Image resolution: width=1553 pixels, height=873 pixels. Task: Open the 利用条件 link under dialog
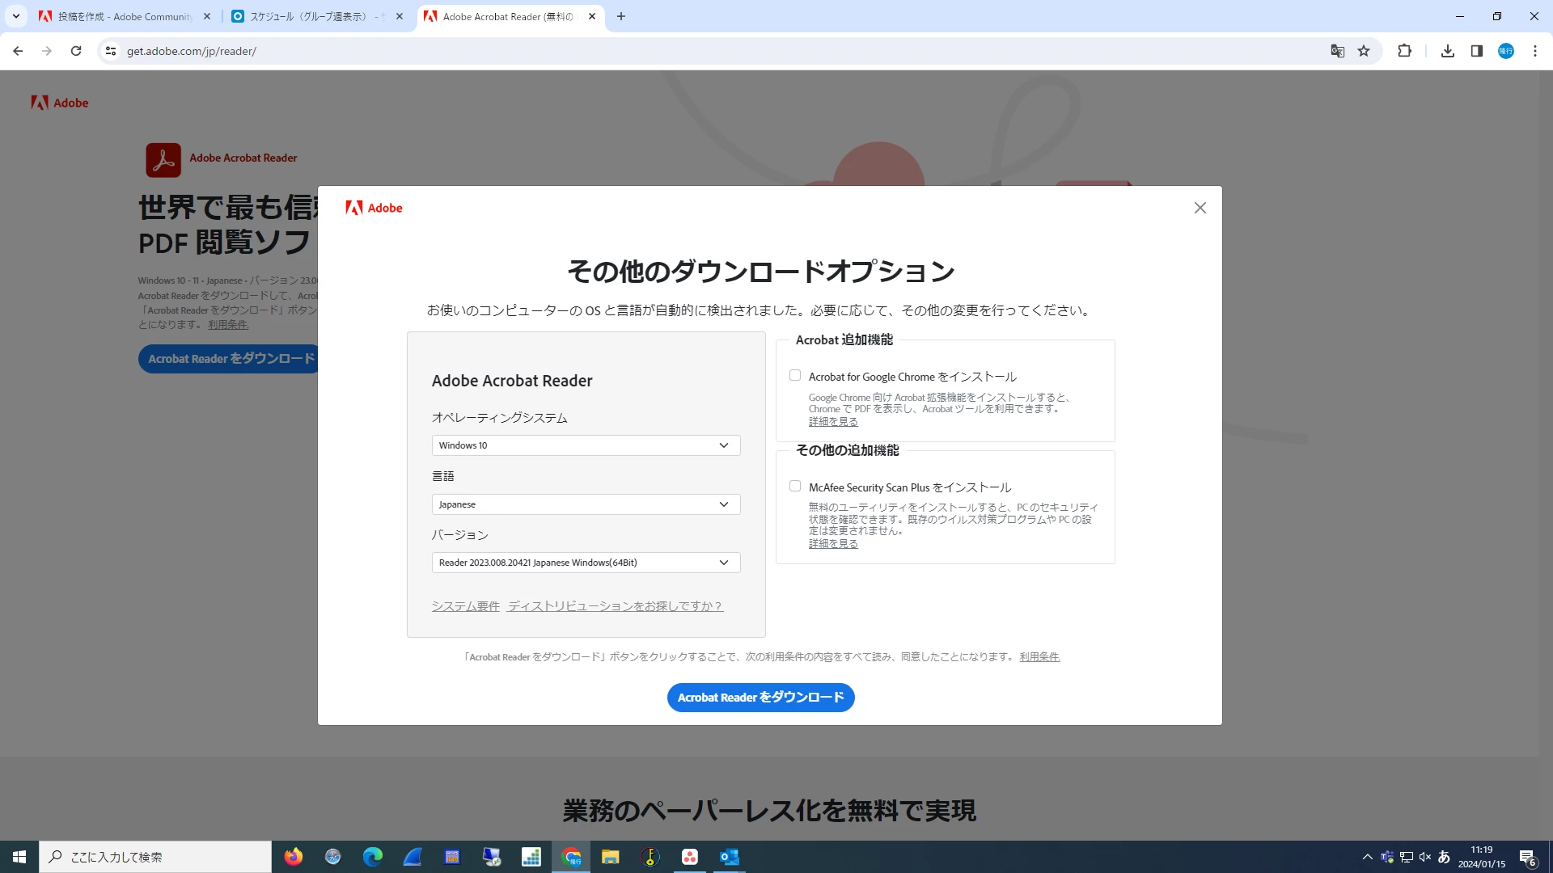[1039, 657]
